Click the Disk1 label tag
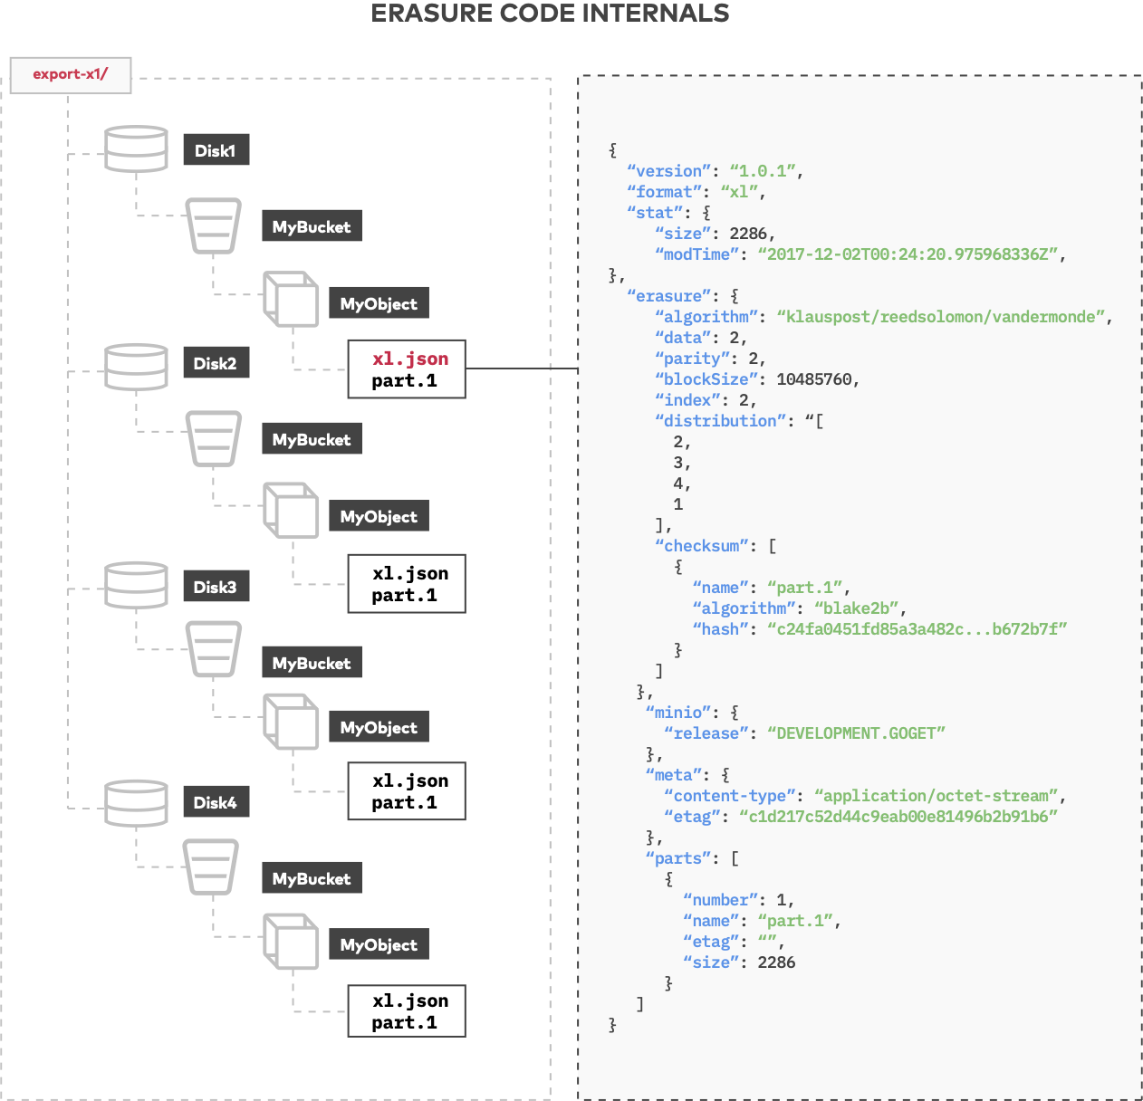 215,149
